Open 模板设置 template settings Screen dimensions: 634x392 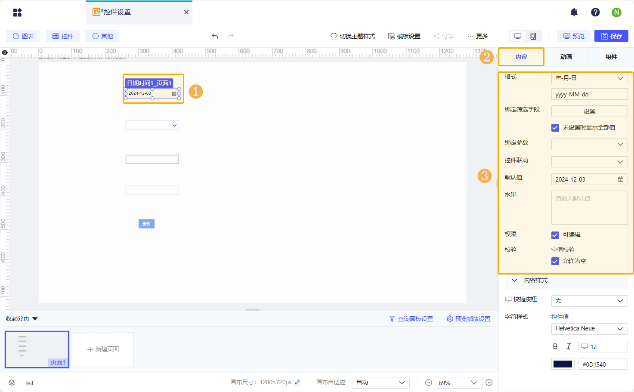tap(404, 36)
